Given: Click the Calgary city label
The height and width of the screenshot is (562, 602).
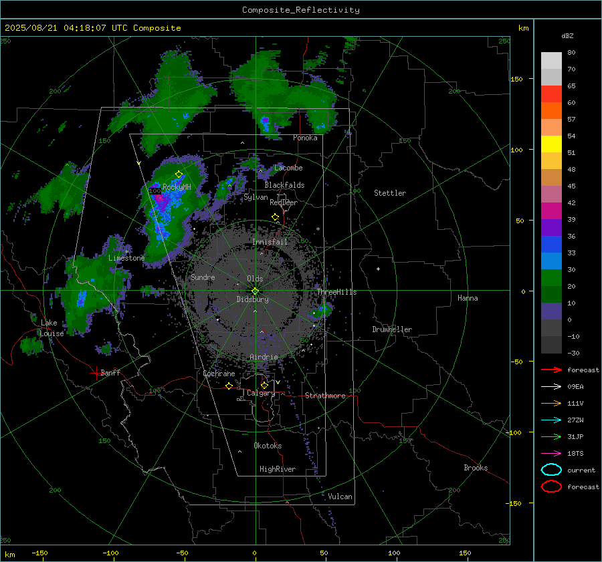Looking at the screenshot, I should [261, 393].
